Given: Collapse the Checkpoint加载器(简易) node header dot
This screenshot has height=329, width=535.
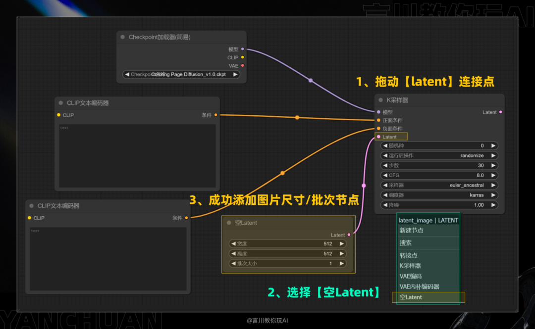Looking at the screenshot, I should click(122, 37).
